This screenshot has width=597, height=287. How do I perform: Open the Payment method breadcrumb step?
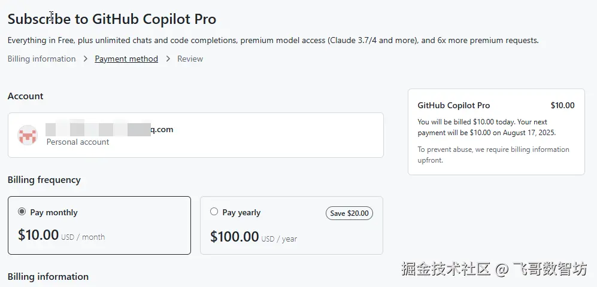[126, 59]
